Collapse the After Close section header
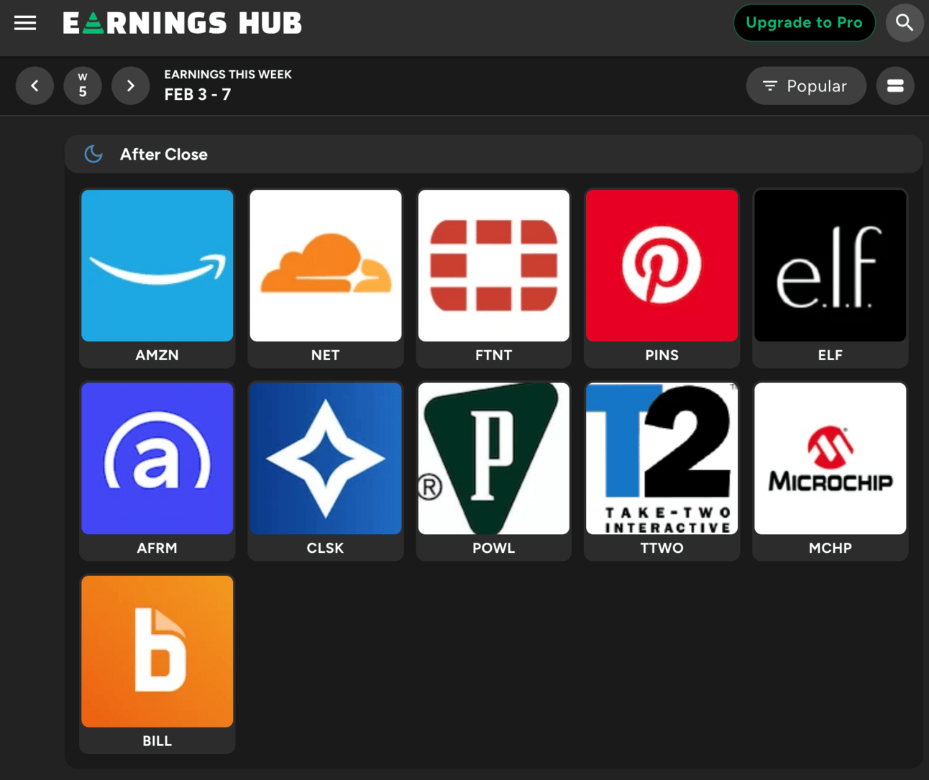 (x=493, y=154)
